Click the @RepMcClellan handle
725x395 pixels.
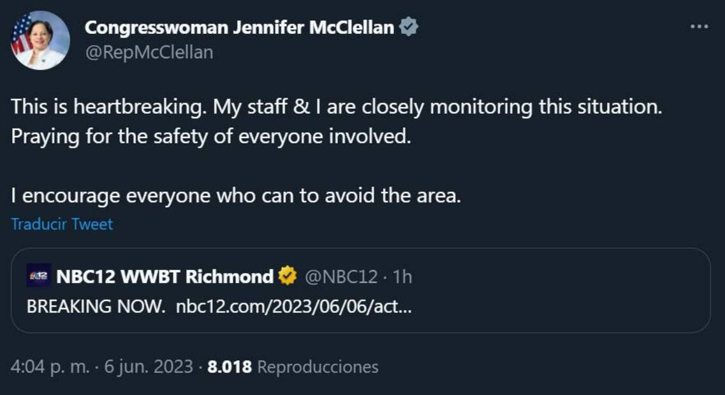coord(149,52)
